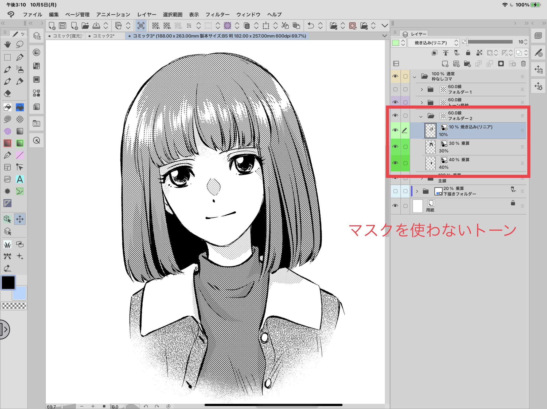This screenshot has width=547, height=409.
Task: Select the Text tool
Action: 20,179
